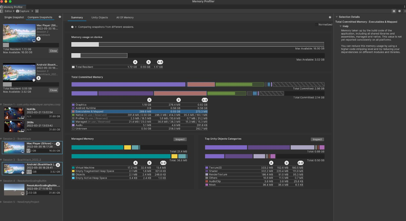Enable the Normalized checkbox
The image size is (406, 221).
pos(316,24)
